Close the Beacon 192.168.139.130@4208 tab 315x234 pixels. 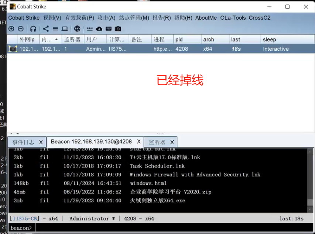(x=139, y=142)
